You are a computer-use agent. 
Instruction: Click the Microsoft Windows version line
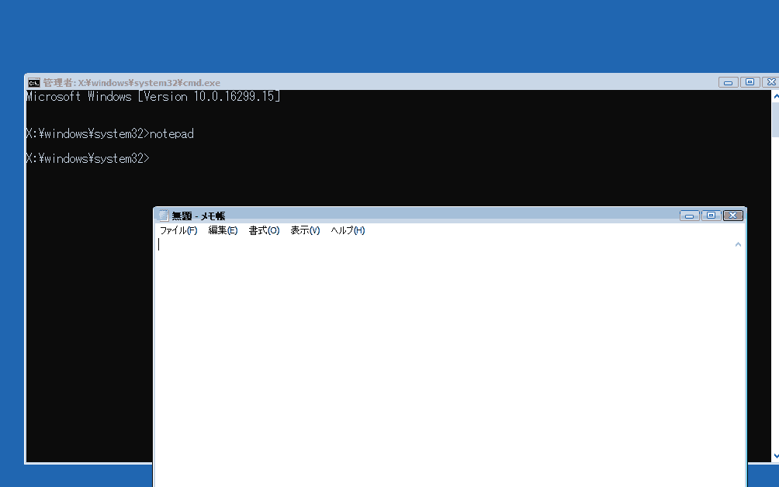[x=154, y=97]
